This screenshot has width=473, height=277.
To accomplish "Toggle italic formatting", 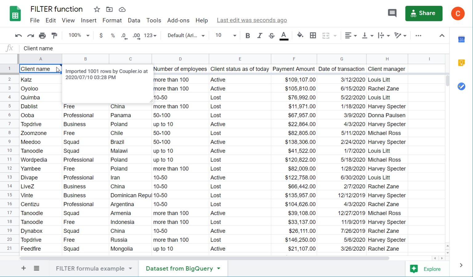I will click(260, 35).
